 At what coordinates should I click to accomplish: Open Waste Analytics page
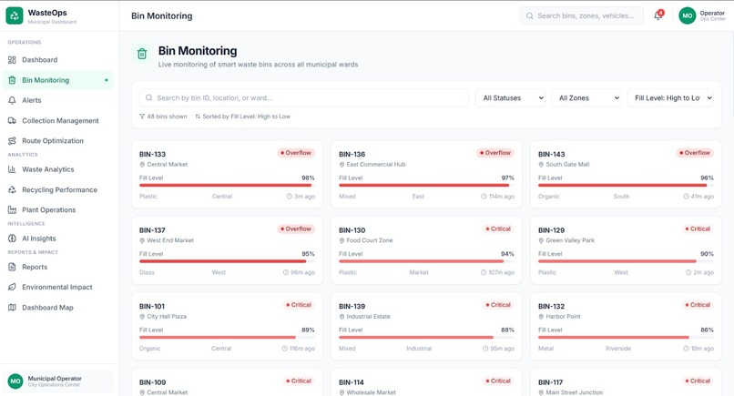pyautogui.click(x=57, y=169)
